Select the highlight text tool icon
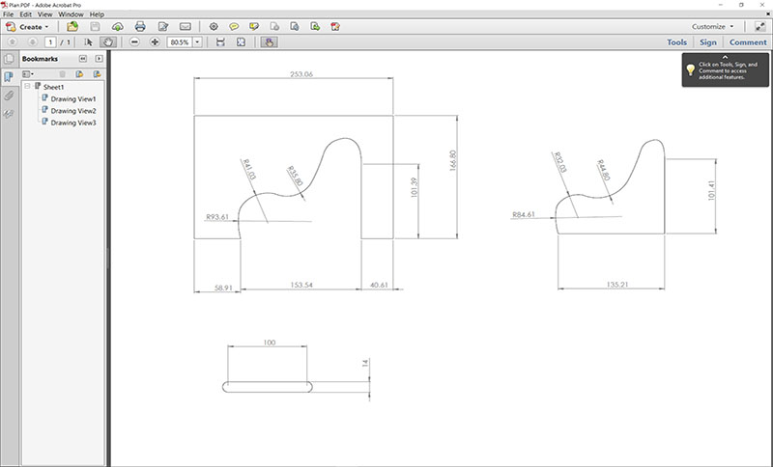773x467 pixels. 254,27
